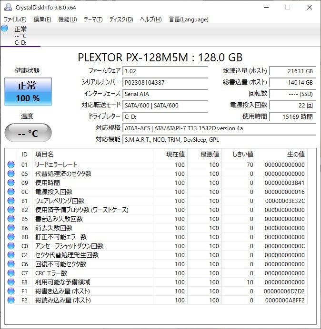This screenshot has width=321, height=329.
Task: Click status orb for F2 総読み込み量 (ホスト)
Action: coord(11,300)
